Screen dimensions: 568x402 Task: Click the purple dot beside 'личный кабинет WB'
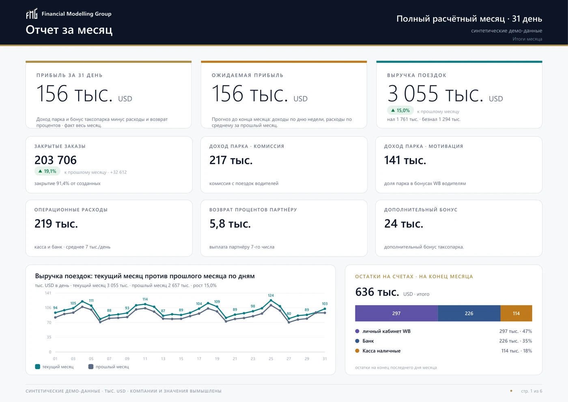click(x=357, y=331)
